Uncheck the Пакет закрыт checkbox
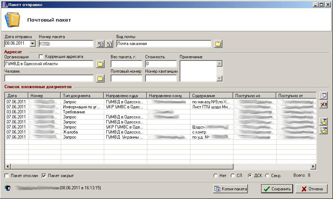This screenshot has height=199, width=333. [44, 176]
